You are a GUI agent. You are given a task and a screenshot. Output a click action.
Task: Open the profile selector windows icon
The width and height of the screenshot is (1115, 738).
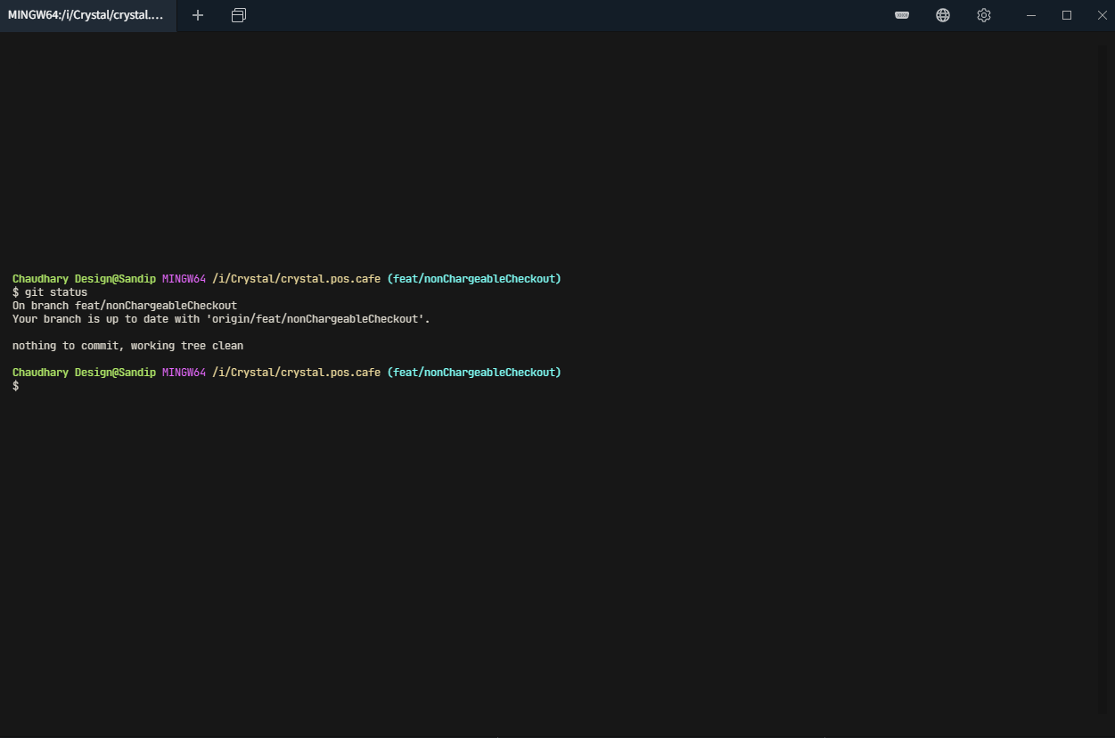(239, 15)
